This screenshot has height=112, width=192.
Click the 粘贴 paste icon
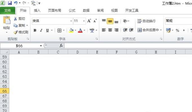pos(6,20)
